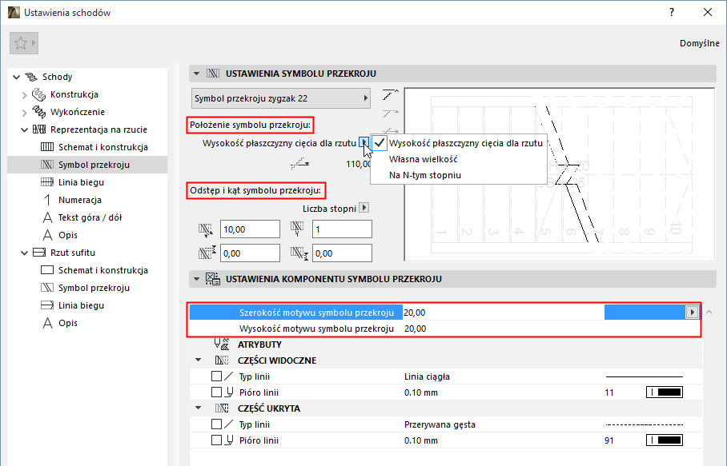Collapse Ustawienia komponentu symbolu przekroju panel
Viewport: 727px width, 466px height.
tap(197, 279)
